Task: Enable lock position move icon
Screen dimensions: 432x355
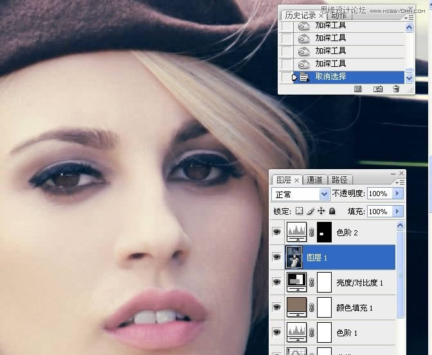Action: [x=321, y=211]
